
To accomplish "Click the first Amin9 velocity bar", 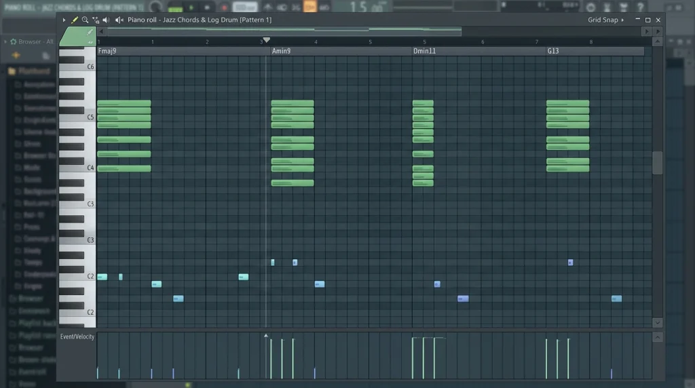I will [x=271, y=359].
